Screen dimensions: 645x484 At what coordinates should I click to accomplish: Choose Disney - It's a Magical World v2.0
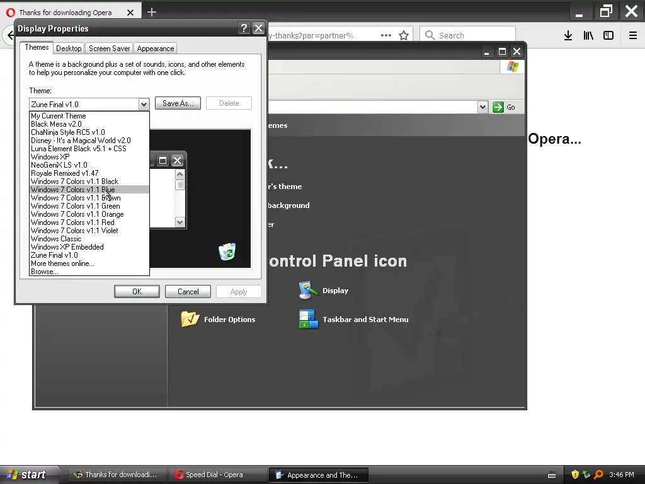89,141
